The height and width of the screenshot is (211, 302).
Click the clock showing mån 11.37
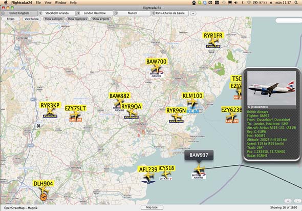[x=283, y=3]
